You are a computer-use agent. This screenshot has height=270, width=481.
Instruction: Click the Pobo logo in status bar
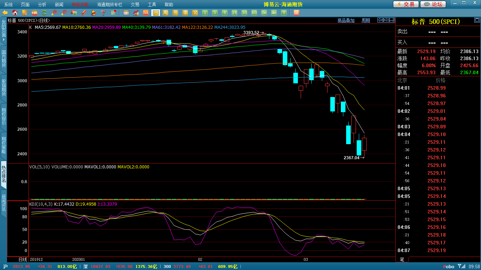449,266
